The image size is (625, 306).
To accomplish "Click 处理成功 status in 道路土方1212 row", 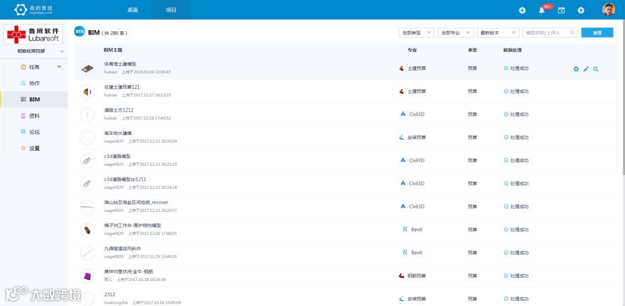I will [x=516, y=114].
